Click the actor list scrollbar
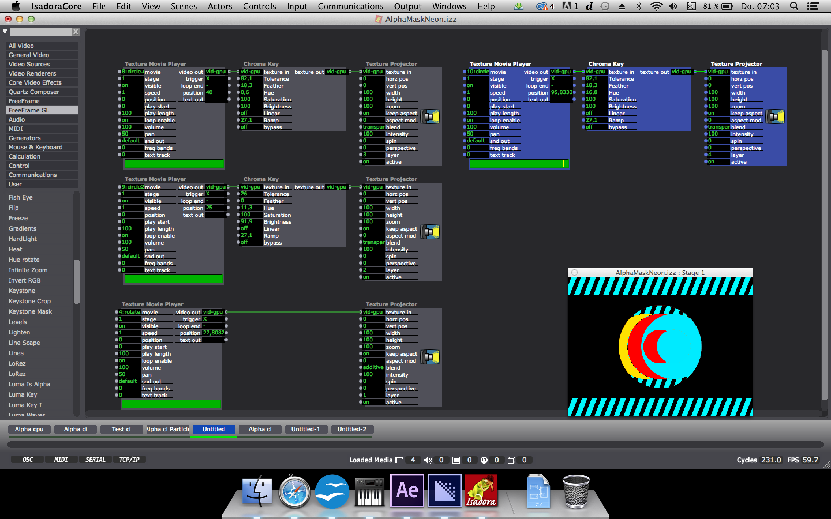 tap(76, 281)
